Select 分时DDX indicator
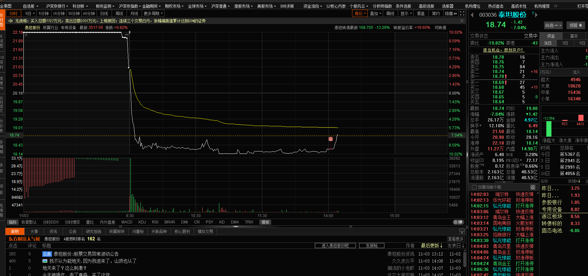Viewport: 588px width, 276px height. click(51, 222)
